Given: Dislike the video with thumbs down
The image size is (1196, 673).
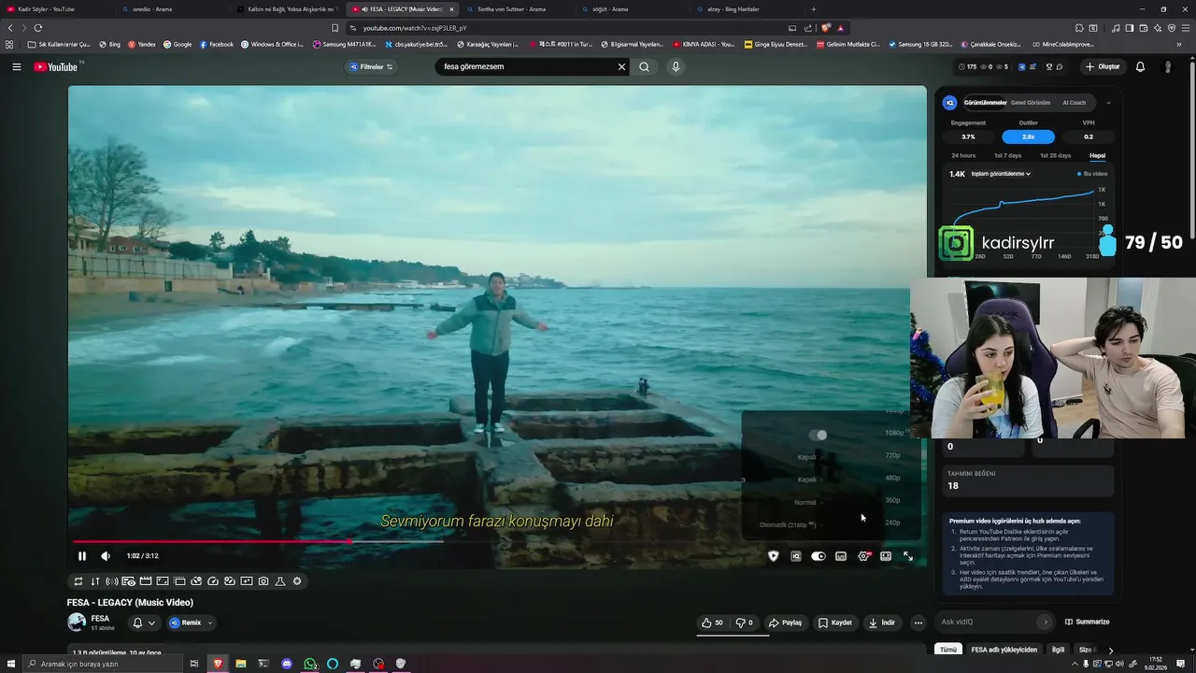Looking at the screenshot, I should pos(745,623).
